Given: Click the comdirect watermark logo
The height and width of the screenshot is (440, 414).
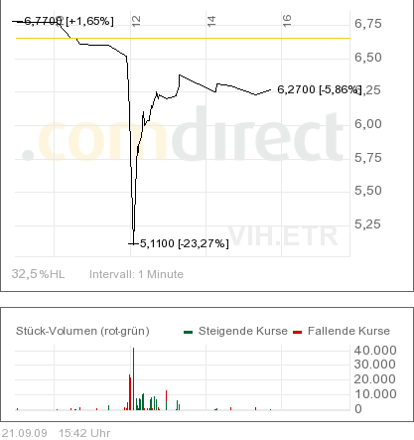Looking at the screenshot, I should 182,135.
